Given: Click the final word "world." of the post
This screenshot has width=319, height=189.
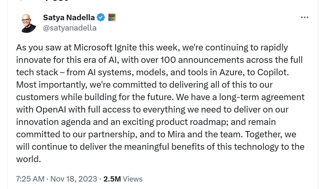Looking at the screenshot, I should tap(29, 159).
